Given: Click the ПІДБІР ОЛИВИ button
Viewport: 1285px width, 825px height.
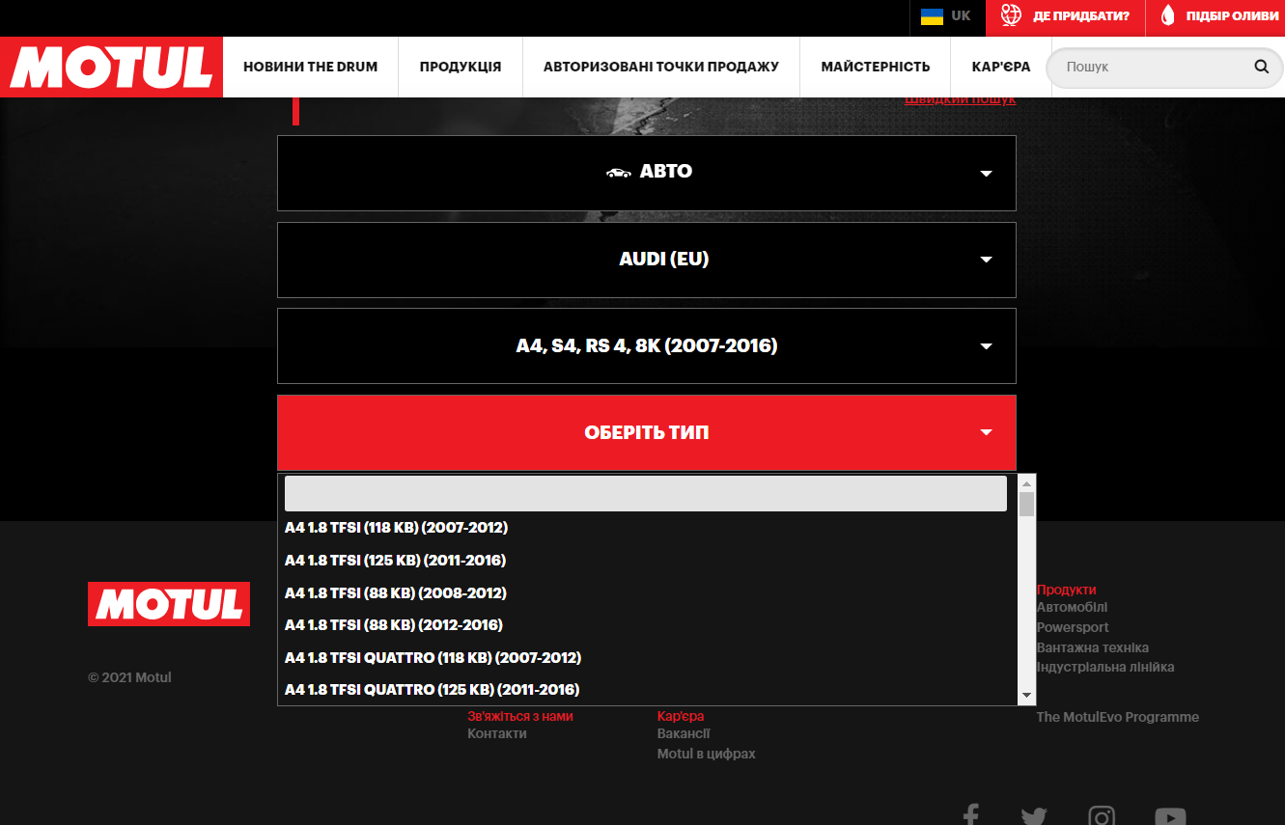Looking at the screenshot, I should [1215, 16].
